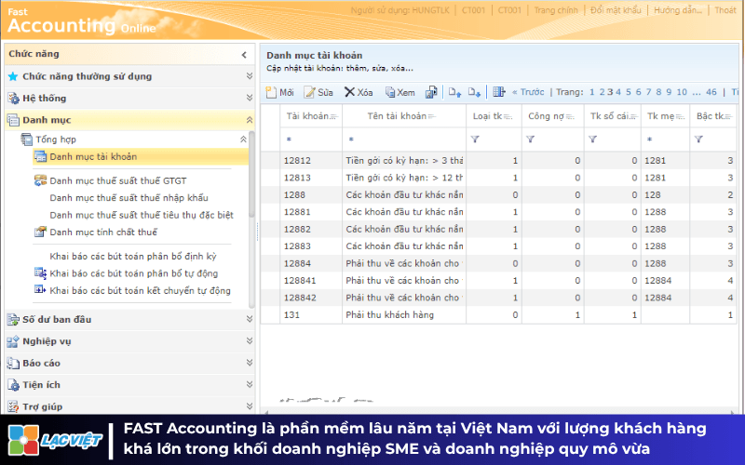Expand the Số dư ban đầu chevron

coord(249,319)
